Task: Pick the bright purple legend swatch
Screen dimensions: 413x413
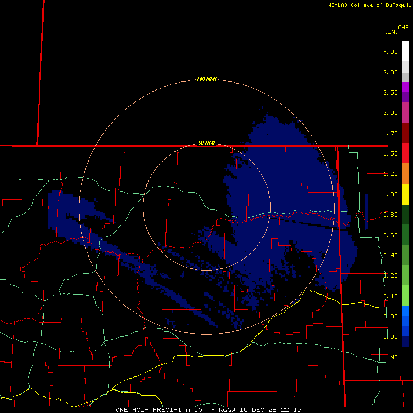Action: (405, 88)
